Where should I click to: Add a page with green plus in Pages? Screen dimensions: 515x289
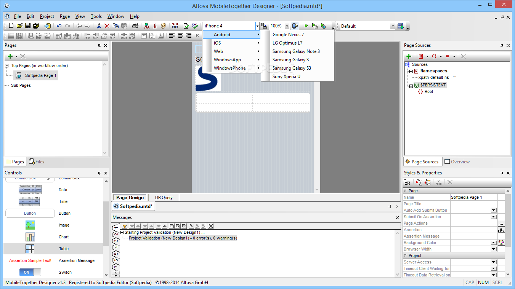pos(10,56)
